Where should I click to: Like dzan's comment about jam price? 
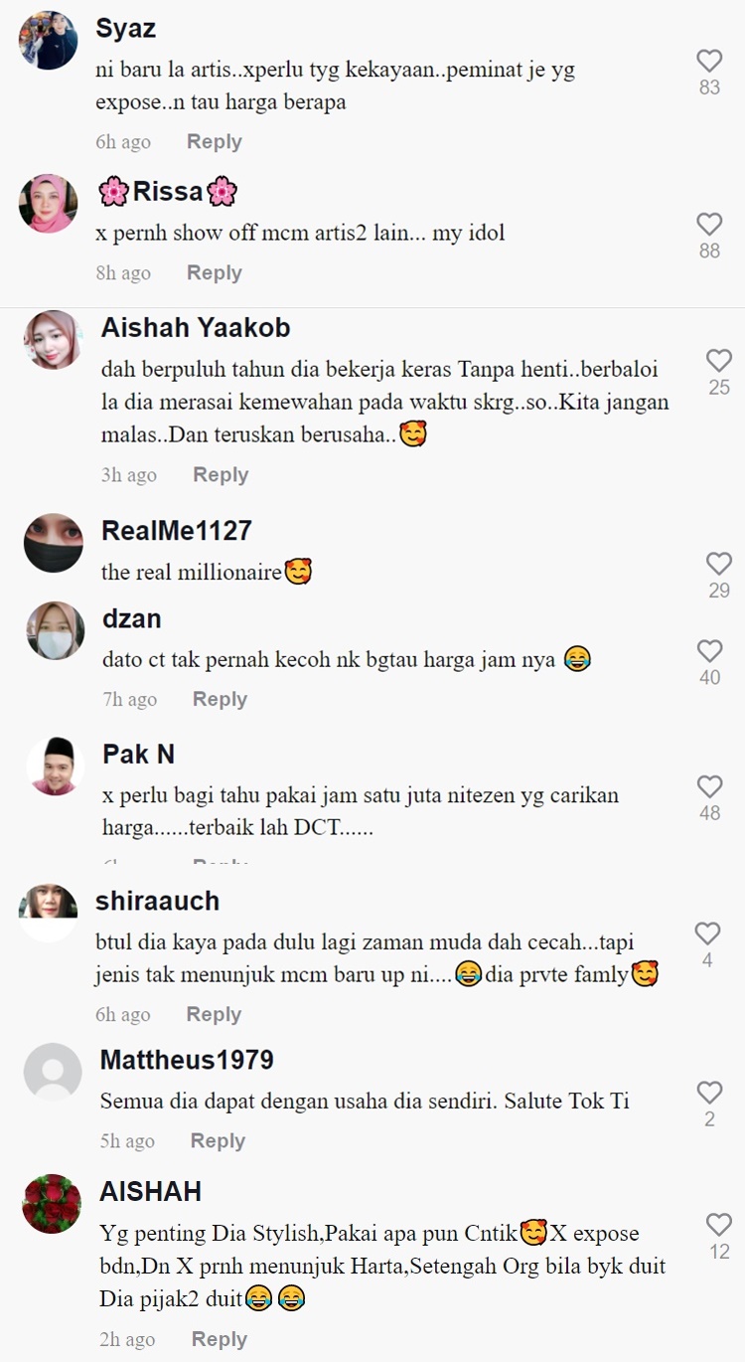coord(709,651)
